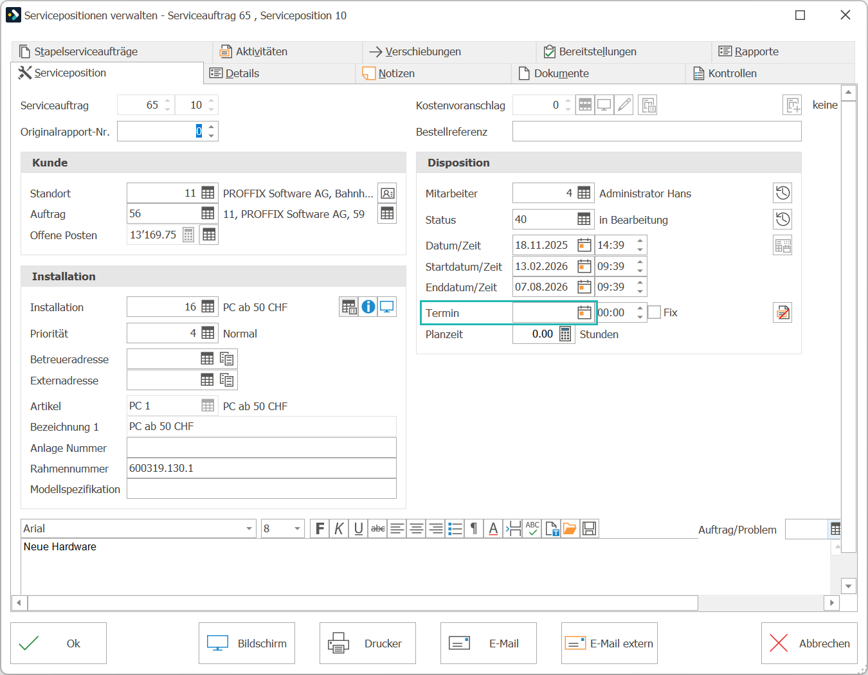Viewport: 868px width, 675px height.
Task: Open Mitarbeiter history clock icon
Action: click(782, 193)
